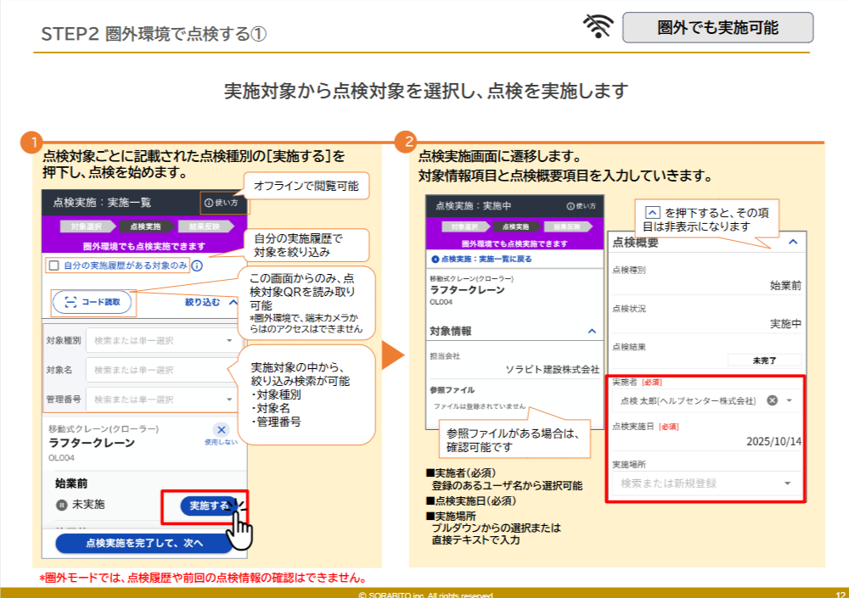Click the Wi-Fi offline icon at top
Image resolution: width=849 pixels, height=598 pixels.
598,27
